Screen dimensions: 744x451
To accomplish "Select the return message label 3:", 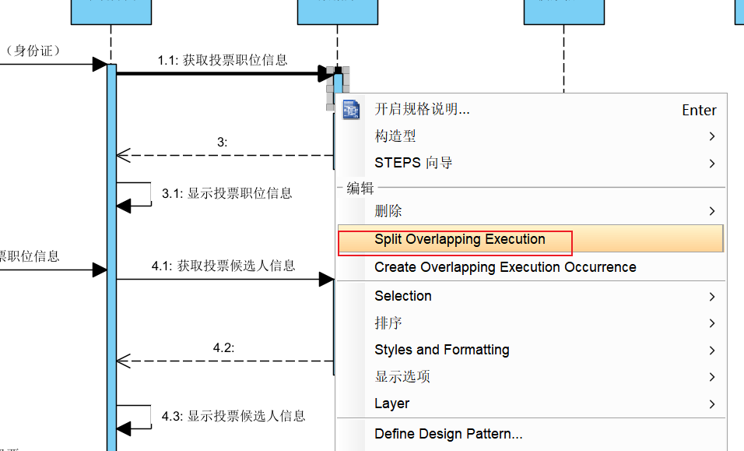I will [222, 142].
